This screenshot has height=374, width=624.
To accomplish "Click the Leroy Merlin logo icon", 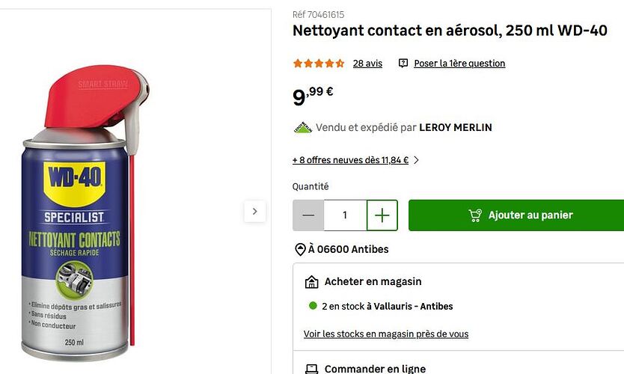I will [302, 128].
